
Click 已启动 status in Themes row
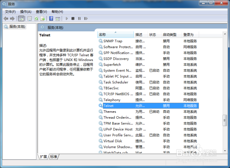click(x=154, y=112)
